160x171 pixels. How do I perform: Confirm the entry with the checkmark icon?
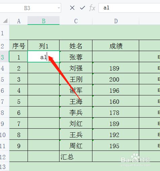point(82,8)
